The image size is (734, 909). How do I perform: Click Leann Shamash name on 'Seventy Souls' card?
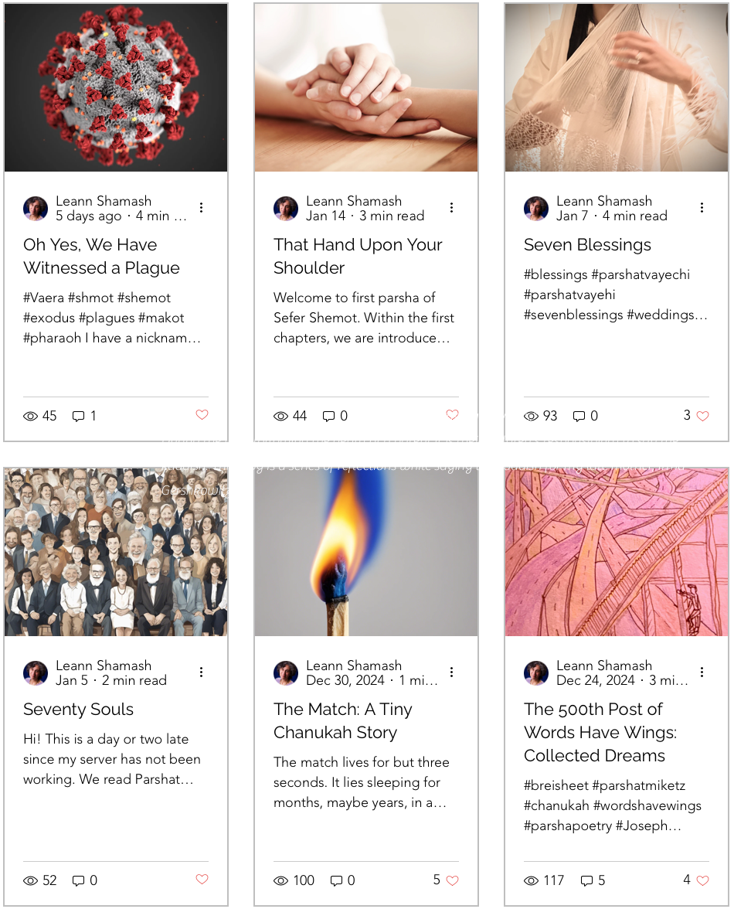point(104,665)
